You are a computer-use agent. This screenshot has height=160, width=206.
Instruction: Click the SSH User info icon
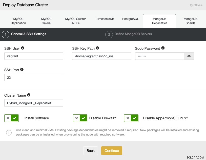[x=23, y=48]
